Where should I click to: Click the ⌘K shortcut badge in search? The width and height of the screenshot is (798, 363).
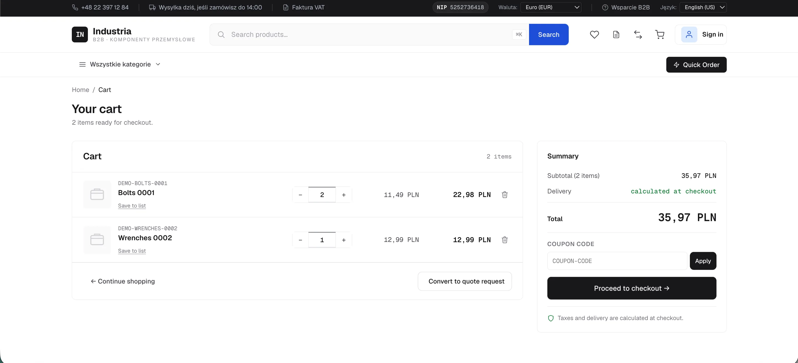click(519, 35)
